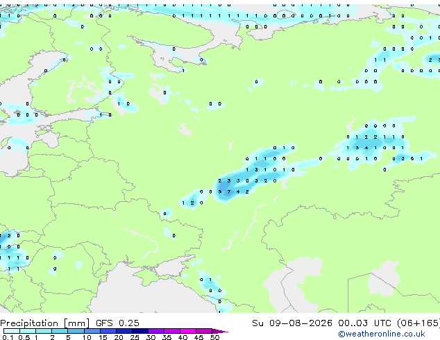Click the 'Su 09-08-2026 00..03 UTC' timestamp
The width and height of the screenshot is (440, 340).
click(x=321, y=323)
